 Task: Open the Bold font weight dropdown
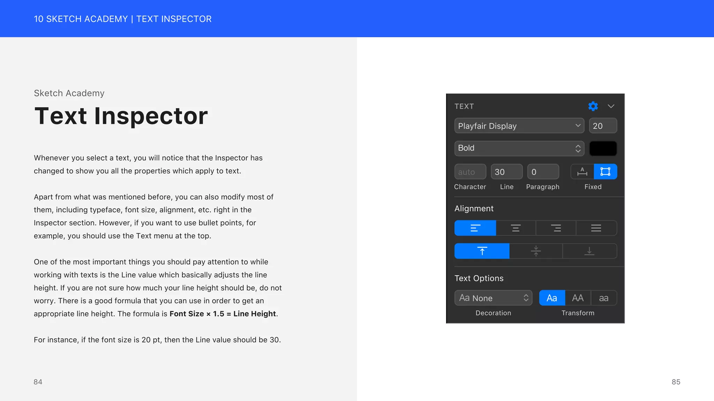[519, 148]
